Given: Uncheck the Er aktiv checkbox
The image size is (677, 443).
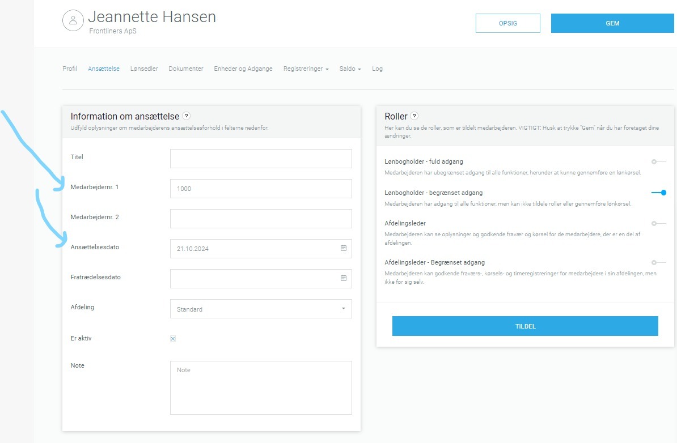Looking at the screenshot, I should click(173, 339).
